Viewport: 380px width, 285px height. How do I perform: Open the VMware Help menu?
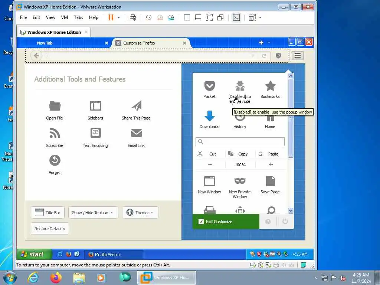coord(94,17)
